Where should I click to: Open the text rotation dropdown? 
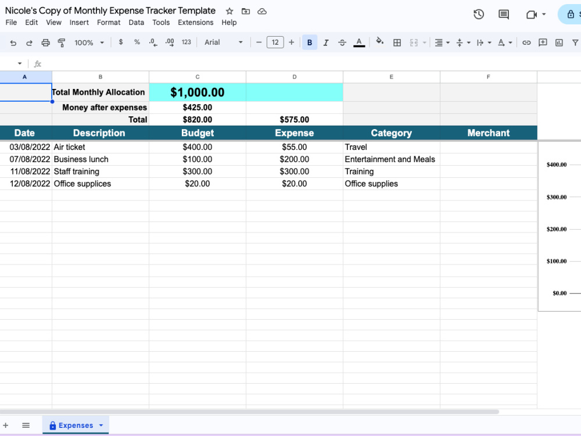504,42
